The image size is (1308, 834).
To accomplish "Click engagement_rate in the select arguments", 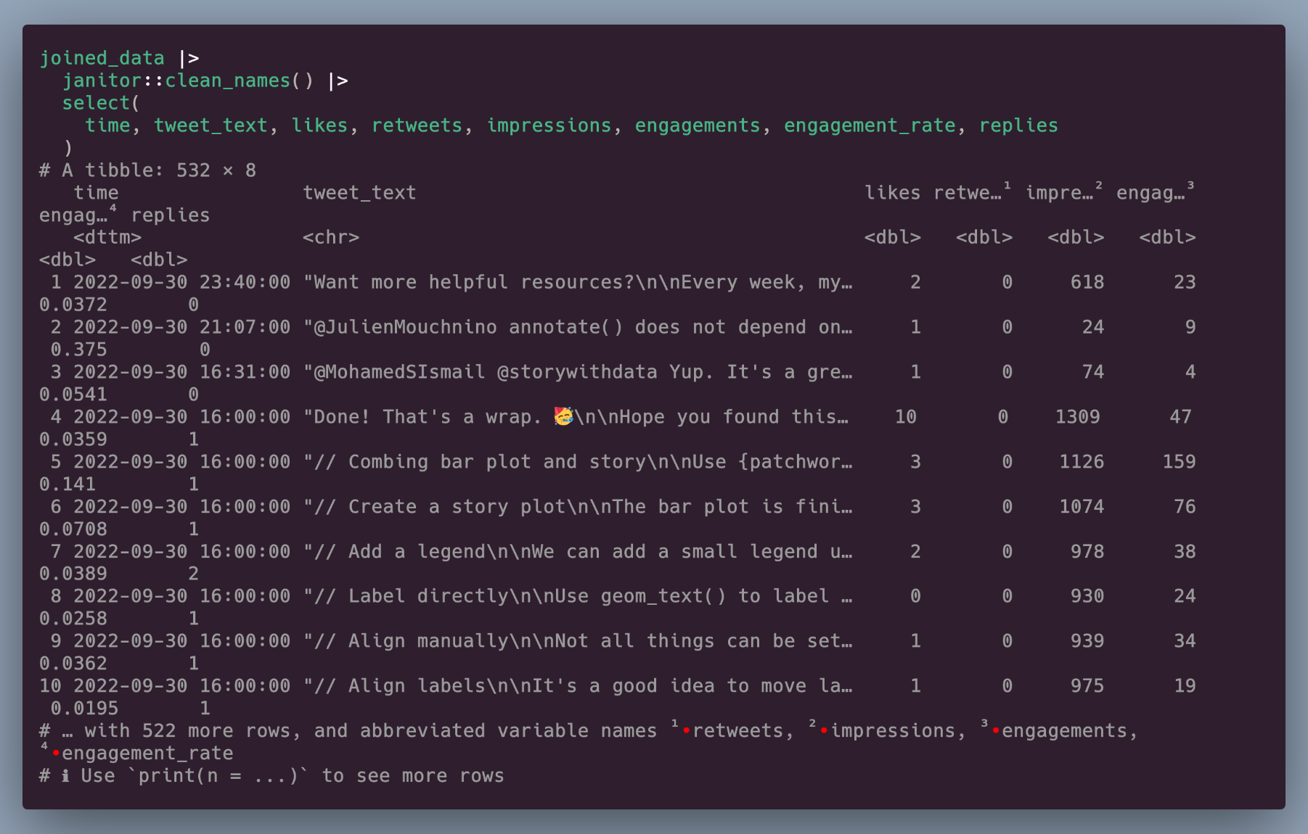I will pyautogui.click(x=870, y=125).
